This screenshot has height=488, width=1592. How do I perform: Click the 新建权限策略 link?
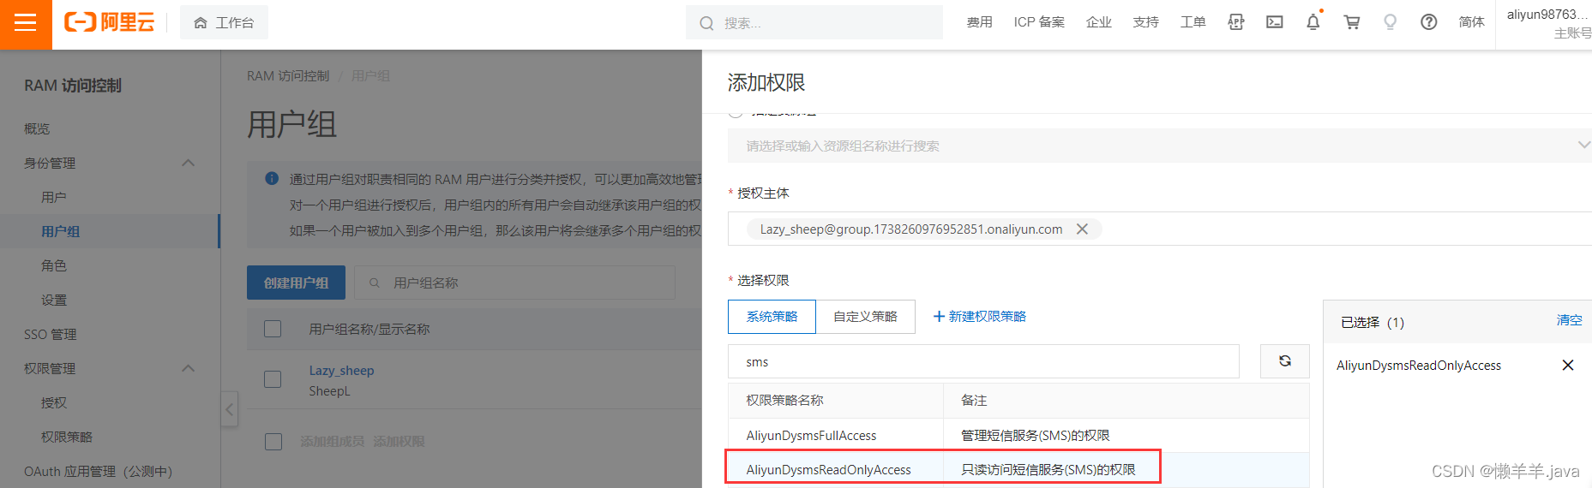tap(979, 317)
